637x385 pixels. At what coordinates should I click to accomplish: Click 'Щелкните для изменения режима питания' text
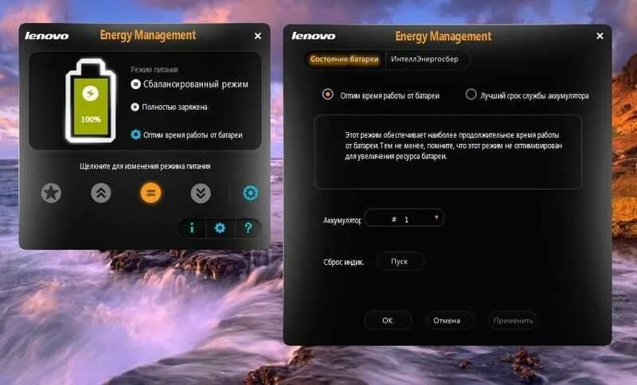click(145, 166)
